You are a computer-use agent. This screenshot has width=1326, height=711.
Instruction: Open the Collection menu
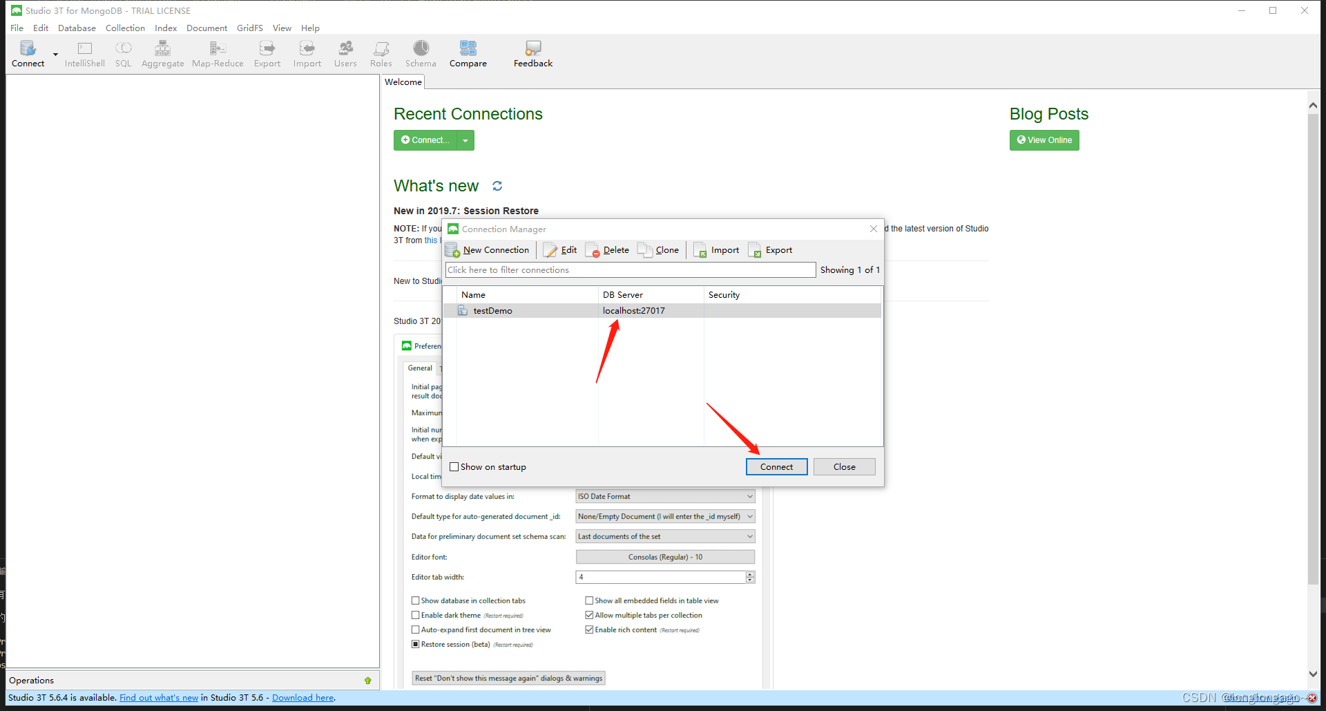(125, 28)
